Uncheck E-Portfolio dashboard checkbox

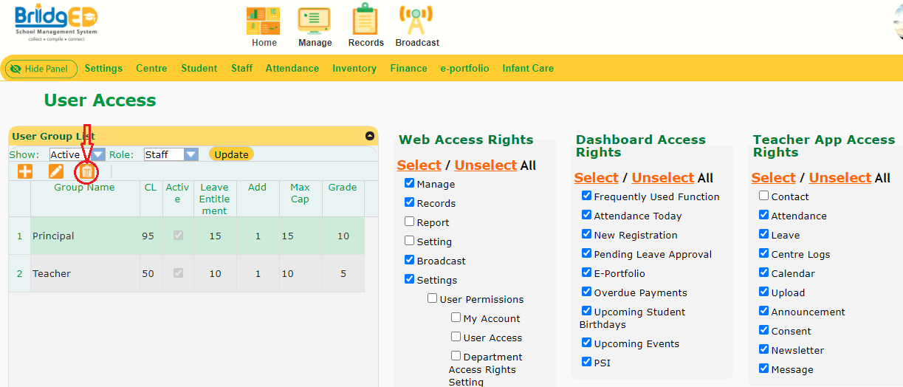586,273
